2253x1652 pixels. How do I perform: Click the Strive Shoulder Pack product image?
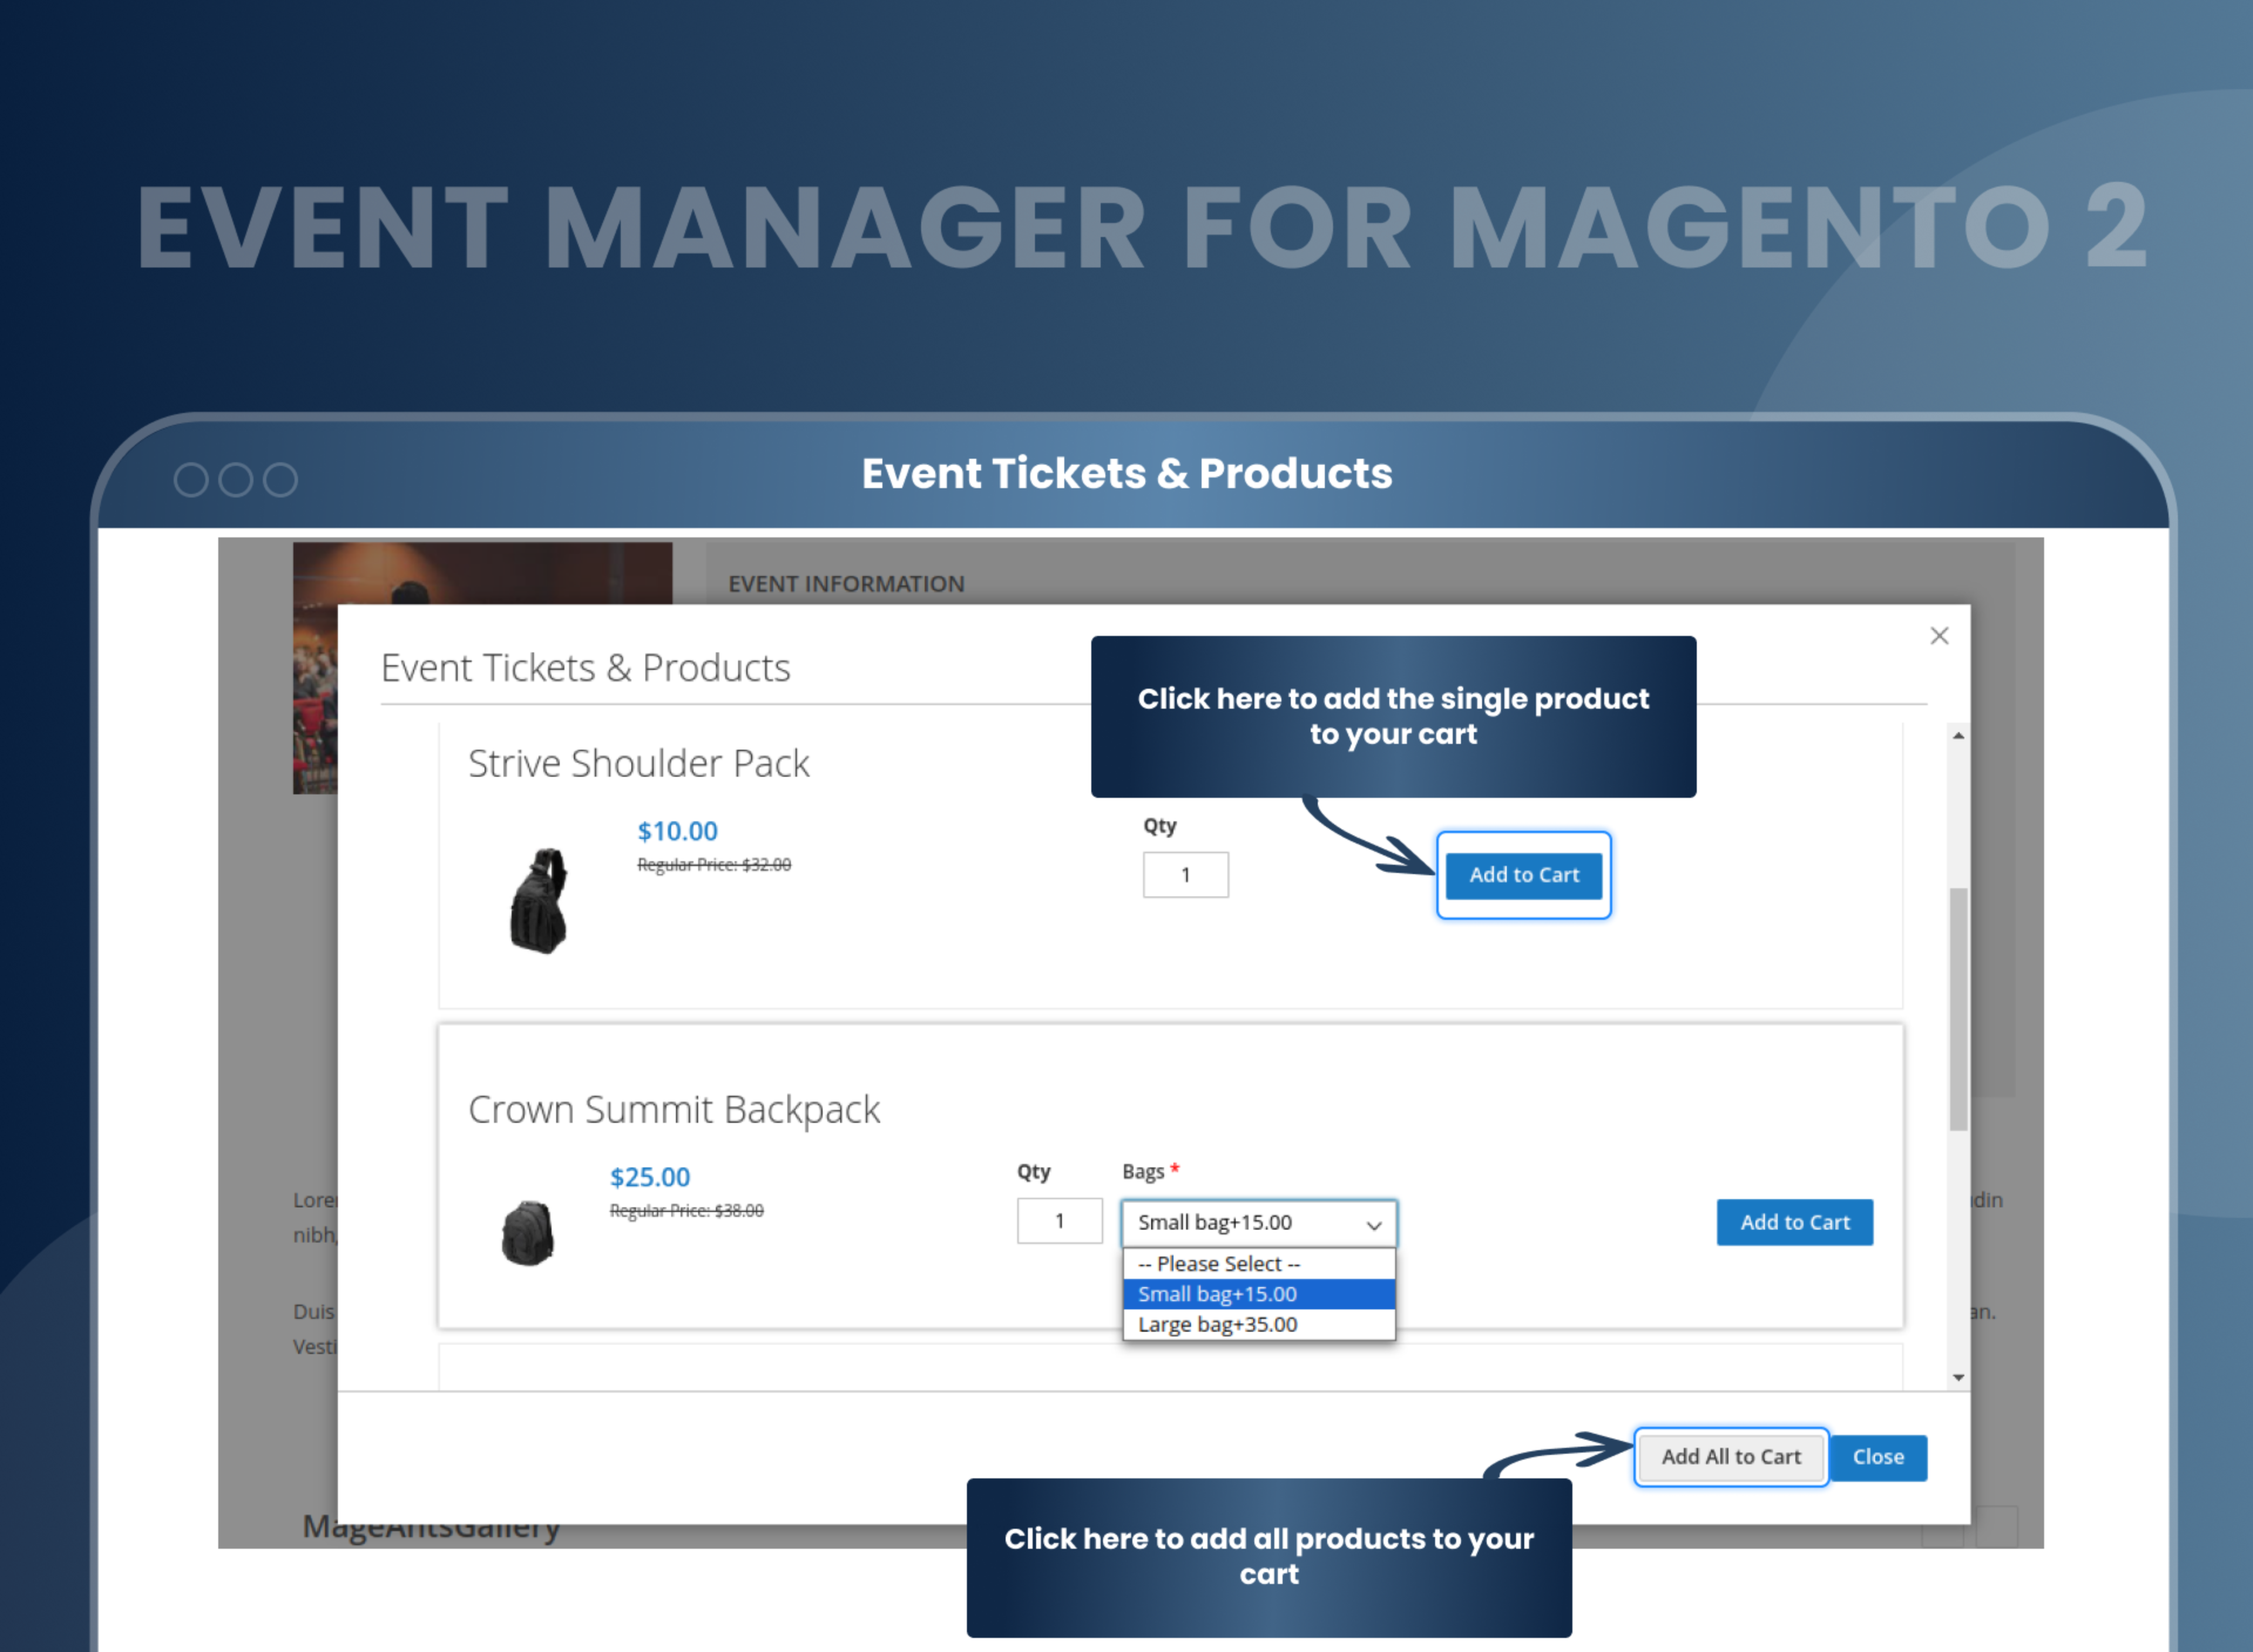pyautogui.click(x=540, y=901)
